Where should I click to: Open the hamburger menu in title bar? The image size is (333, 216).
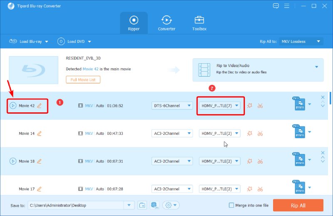pos(287,6)
